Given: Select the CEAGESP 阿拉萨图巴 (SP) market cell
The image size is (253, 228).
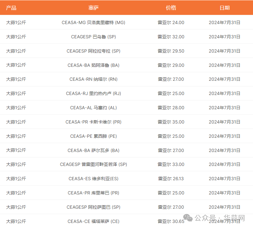Looking at the screenshot, I should (x=93, y=207).
